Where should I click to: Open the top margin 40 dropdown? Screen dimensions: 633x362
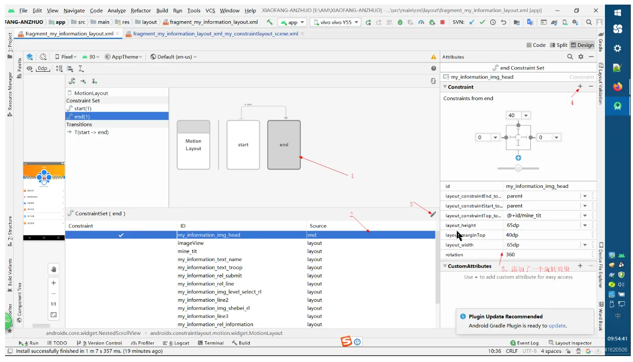pos(526,115)
